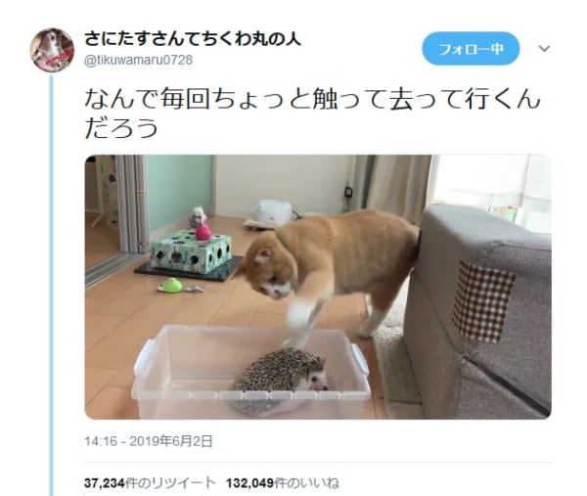Click the blue thread line under avatar
The width and height of the screenshot is (587, 496).
52,286
